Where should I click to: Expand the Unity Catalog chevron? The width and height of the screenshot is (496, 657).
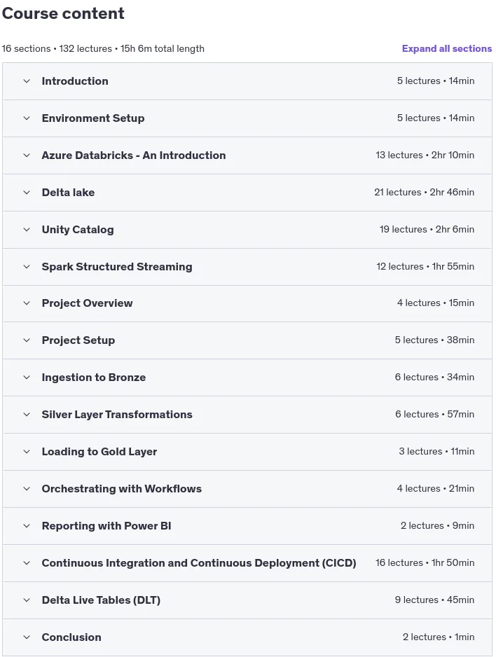(x=27, y=230)
